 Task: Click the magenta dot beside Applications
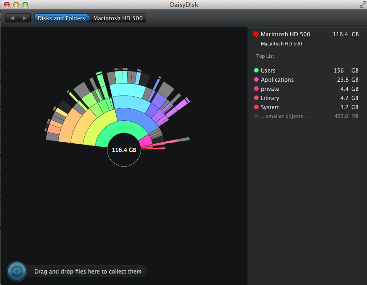[x=256, y=79]
